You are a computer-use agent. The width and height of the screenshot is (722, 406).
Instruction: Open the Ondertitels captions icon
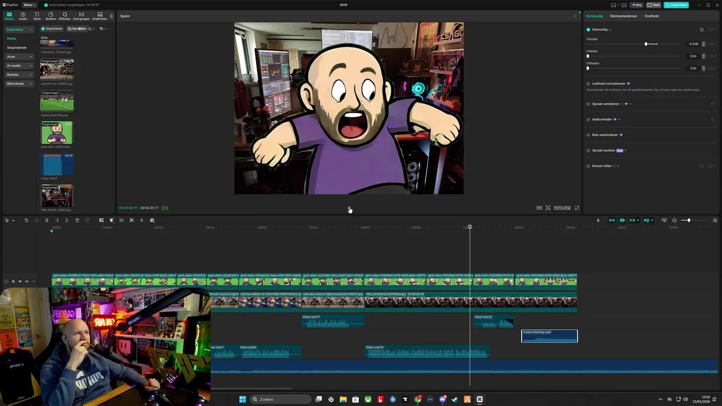(x=100, y=16)
